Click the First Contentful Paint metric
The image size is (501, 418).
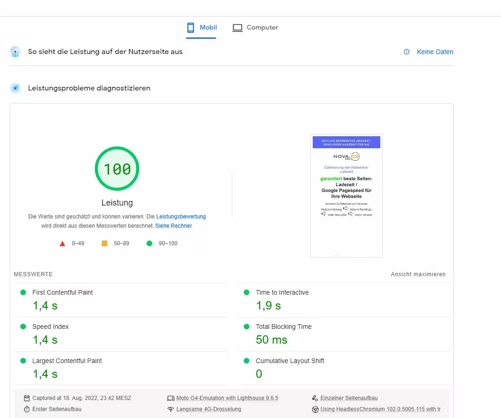(62, 292)
